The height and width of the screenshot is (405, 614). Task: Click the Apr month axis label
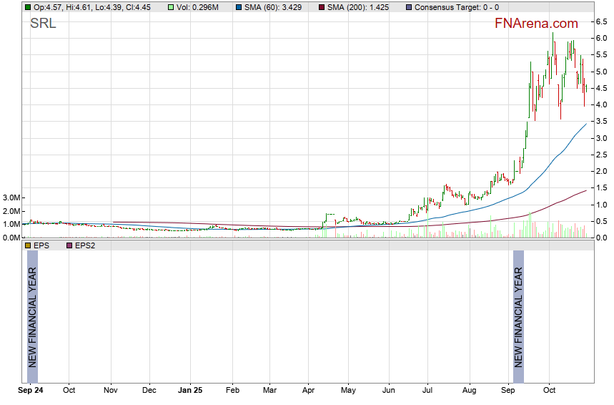click(x=309, y=391)
